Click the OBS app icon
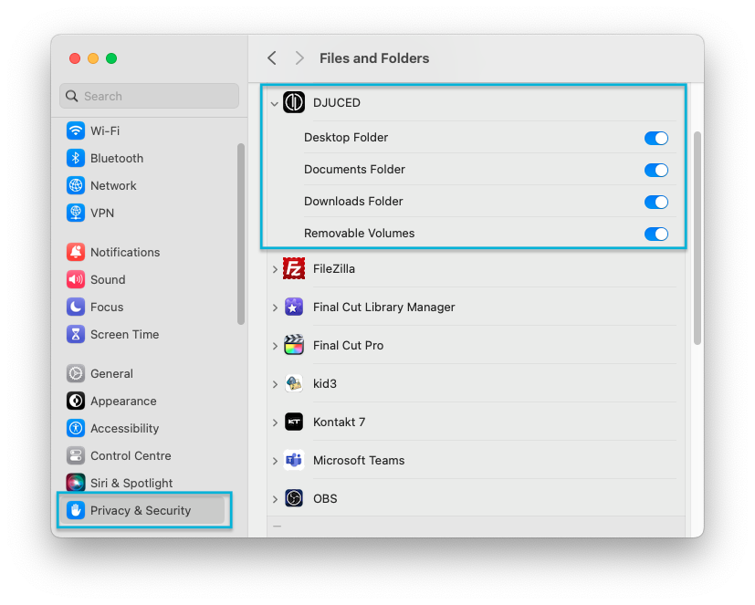This screenshot has width=755, height=605. 293,499
